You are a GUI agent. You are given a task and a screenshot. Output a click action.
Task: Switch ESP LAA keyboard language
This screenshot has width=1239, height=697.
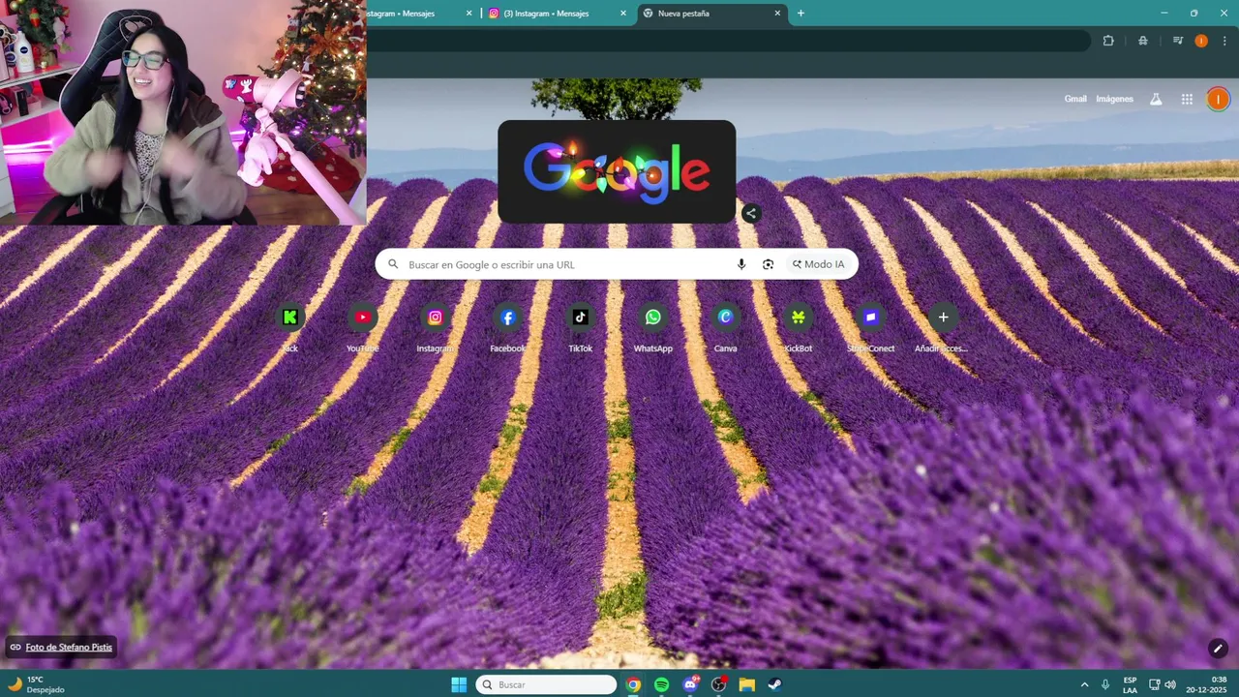(x=1131, y=684)
